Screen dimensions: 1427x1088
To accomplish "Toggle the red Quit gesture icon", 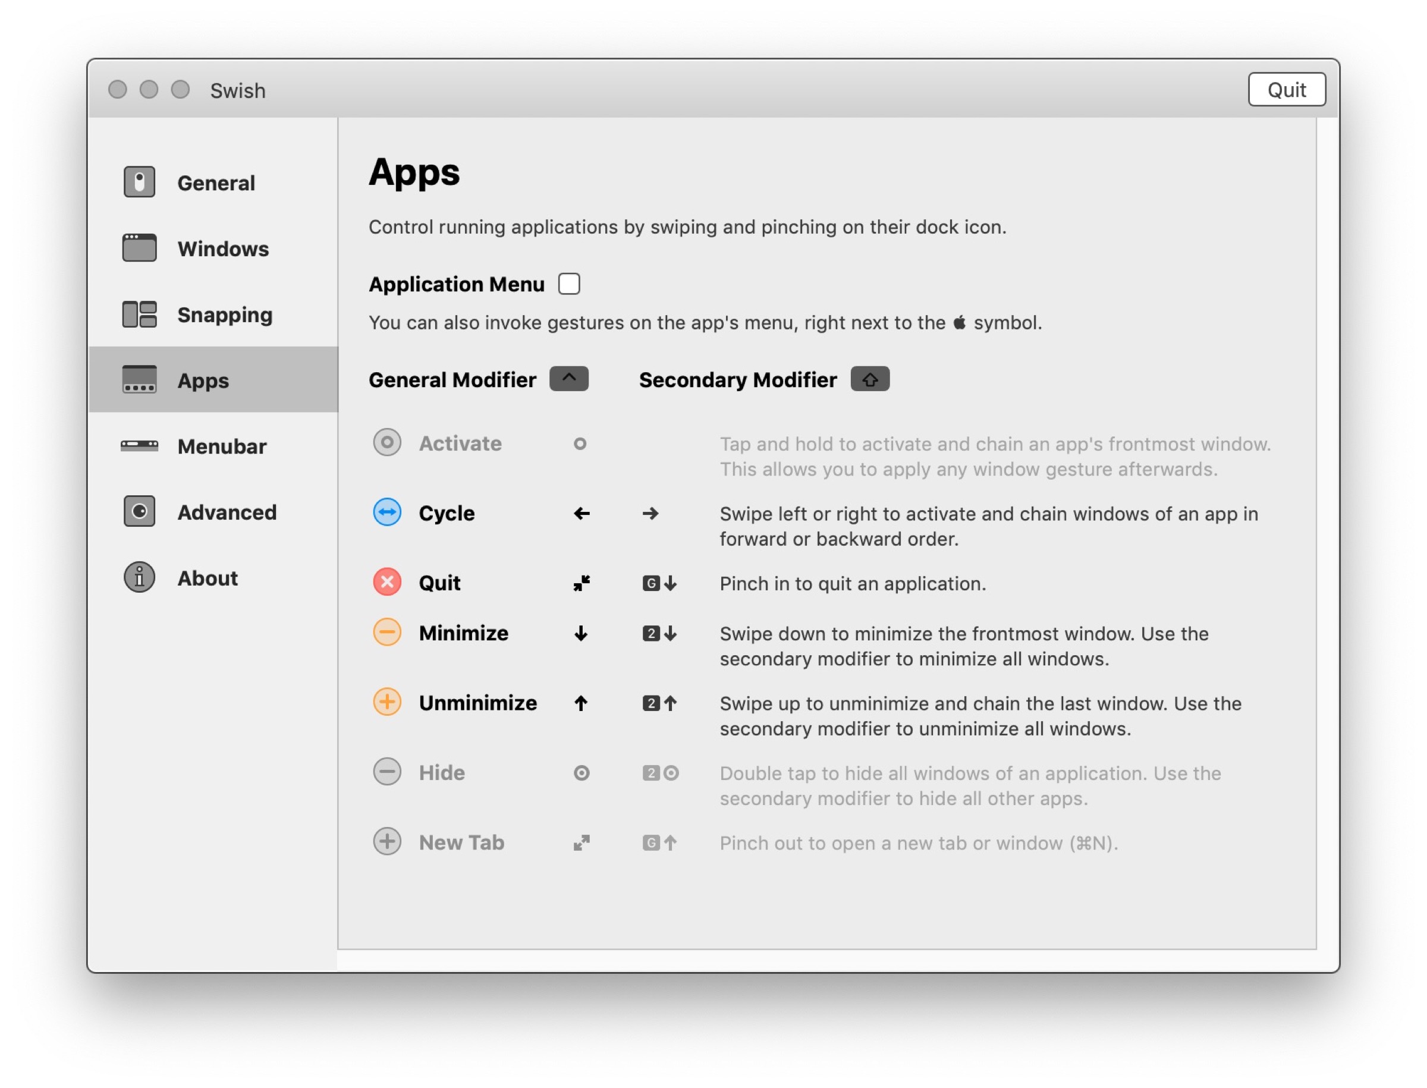I will (x=386, y=582).
